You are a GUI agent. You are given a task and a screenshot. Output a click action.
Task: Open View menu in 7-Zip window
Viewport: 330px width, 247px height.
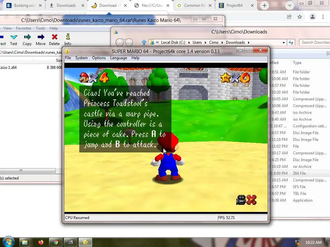[x=7, y=28]
